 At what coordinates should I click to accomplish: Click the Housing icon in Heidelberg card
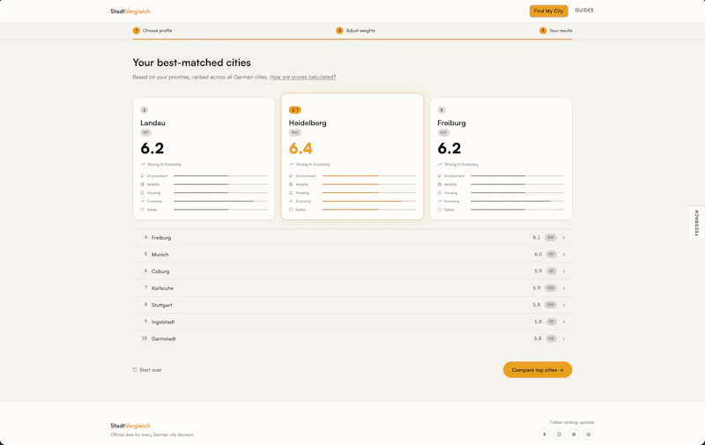pyautogui.click(x=291, y=193)
